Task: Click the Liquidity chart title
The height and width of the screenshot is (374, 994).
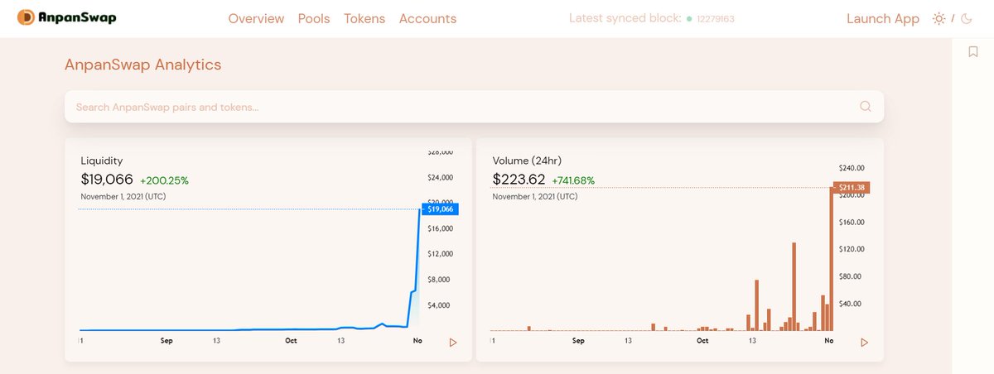Action: [x=102, y=161]
